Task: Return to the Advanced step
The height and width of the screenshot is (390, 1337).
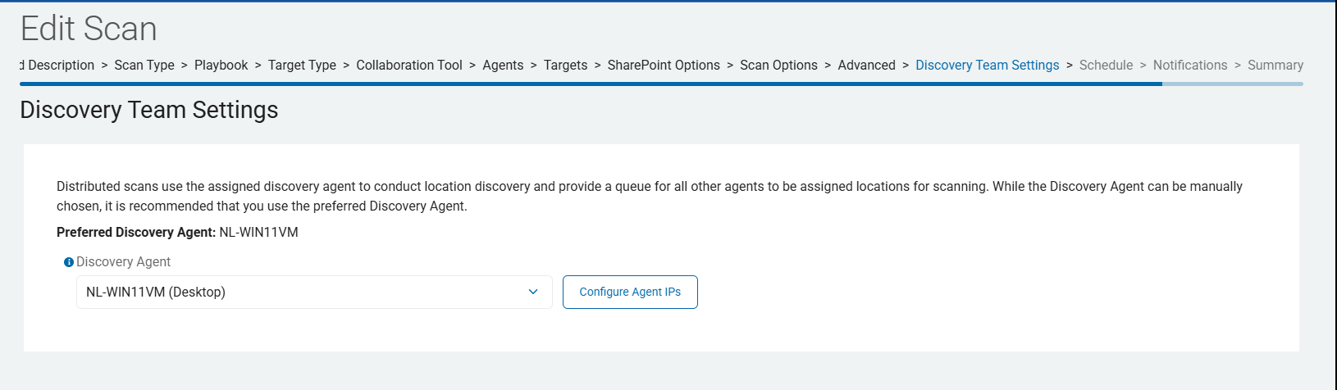Action: pos(866,65)
